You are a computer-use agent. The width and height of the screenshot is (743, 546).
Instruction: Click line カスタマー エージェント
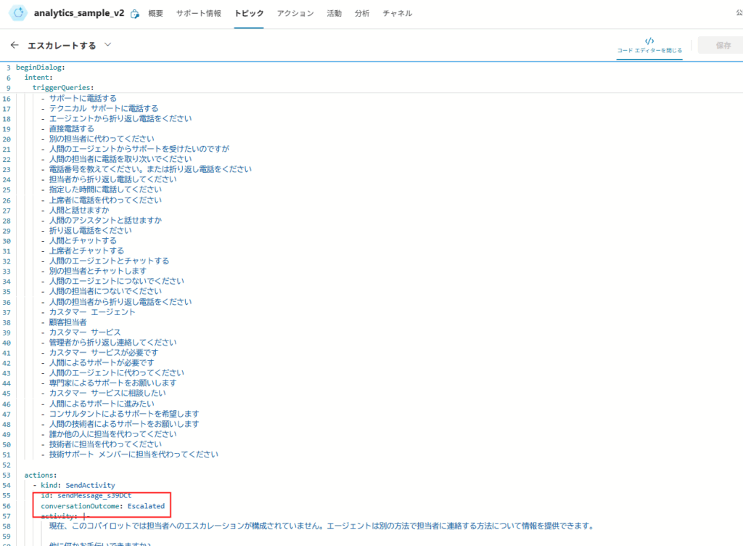pos(92,312)
